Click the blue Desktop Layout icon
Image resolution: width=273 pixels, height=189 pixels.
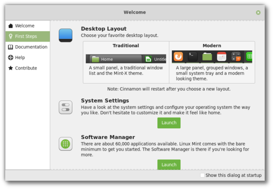[65, 35]
